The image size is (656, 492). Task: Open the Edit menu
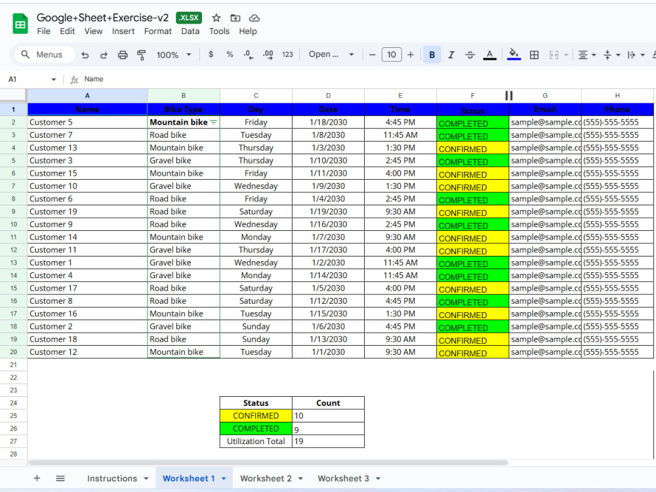(x=67, y=31)
